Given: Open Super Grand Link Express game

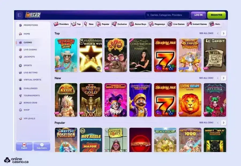Looking at the screenshot, I should 141,100.
